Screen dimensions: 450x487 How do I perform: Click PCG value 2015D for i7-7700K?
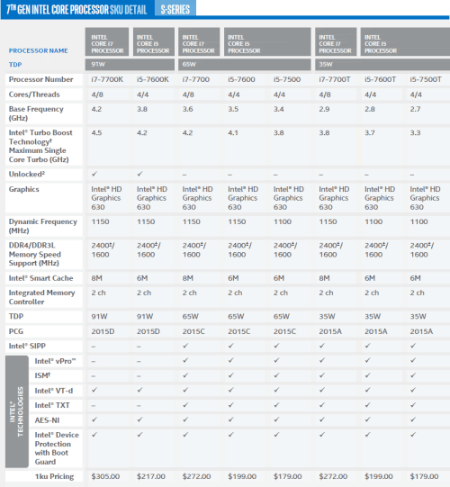point(103,331)
